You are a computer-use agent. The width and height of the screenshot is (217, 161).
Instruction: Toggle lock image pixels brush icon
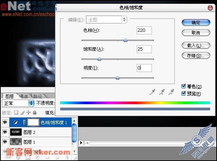tap(22, 113)
